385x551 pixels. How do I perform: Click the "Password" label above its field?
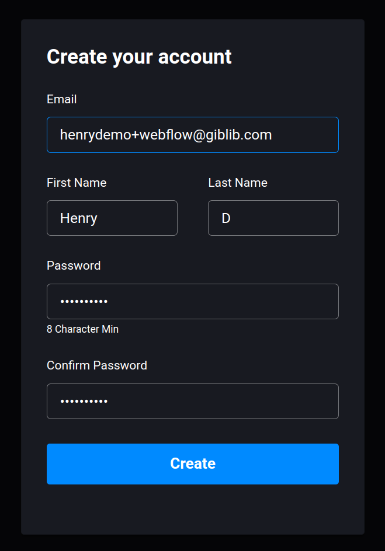(74, 266)
